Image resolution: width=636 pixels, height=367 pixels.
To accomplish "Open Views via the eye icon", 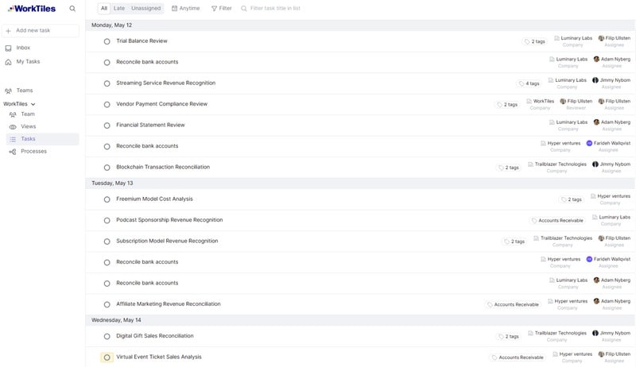I will pos(13,126).
